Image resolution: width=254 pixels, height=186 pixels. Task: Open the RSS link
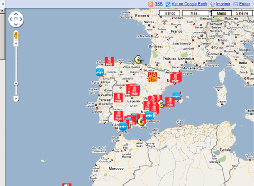(x=158, y=4)
